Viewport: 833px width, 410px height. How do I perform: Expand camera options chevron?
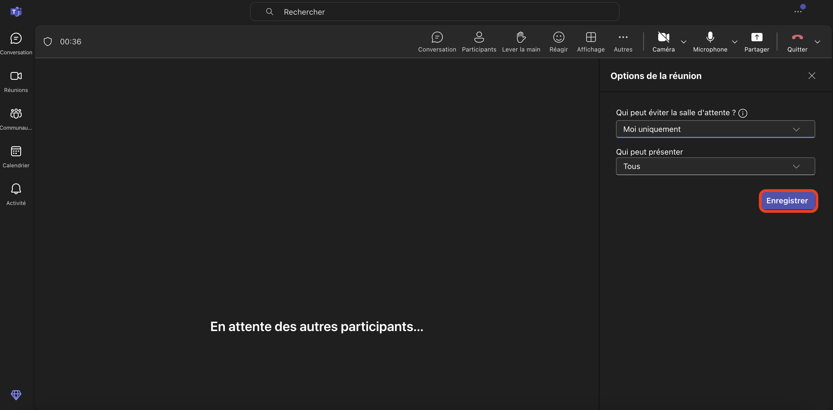684,42
